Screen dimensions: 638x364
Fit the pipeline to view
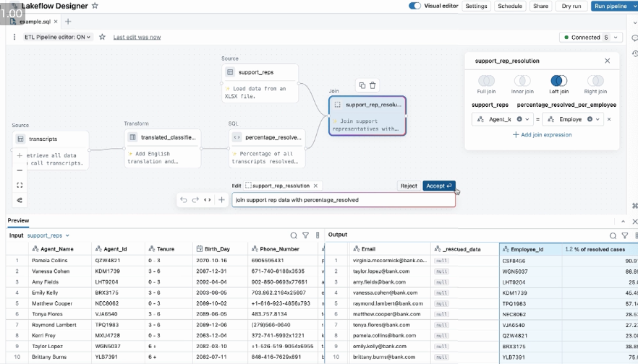click(20, 185)
